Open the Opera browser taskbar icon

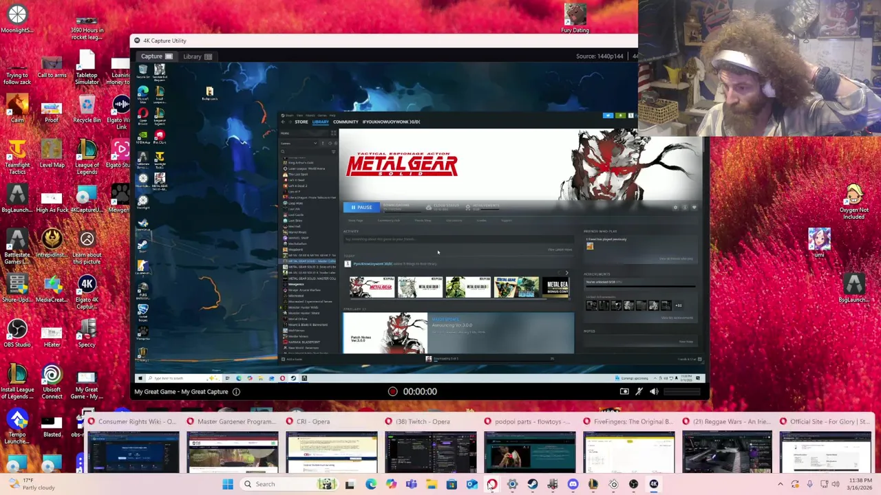[492, 484]
